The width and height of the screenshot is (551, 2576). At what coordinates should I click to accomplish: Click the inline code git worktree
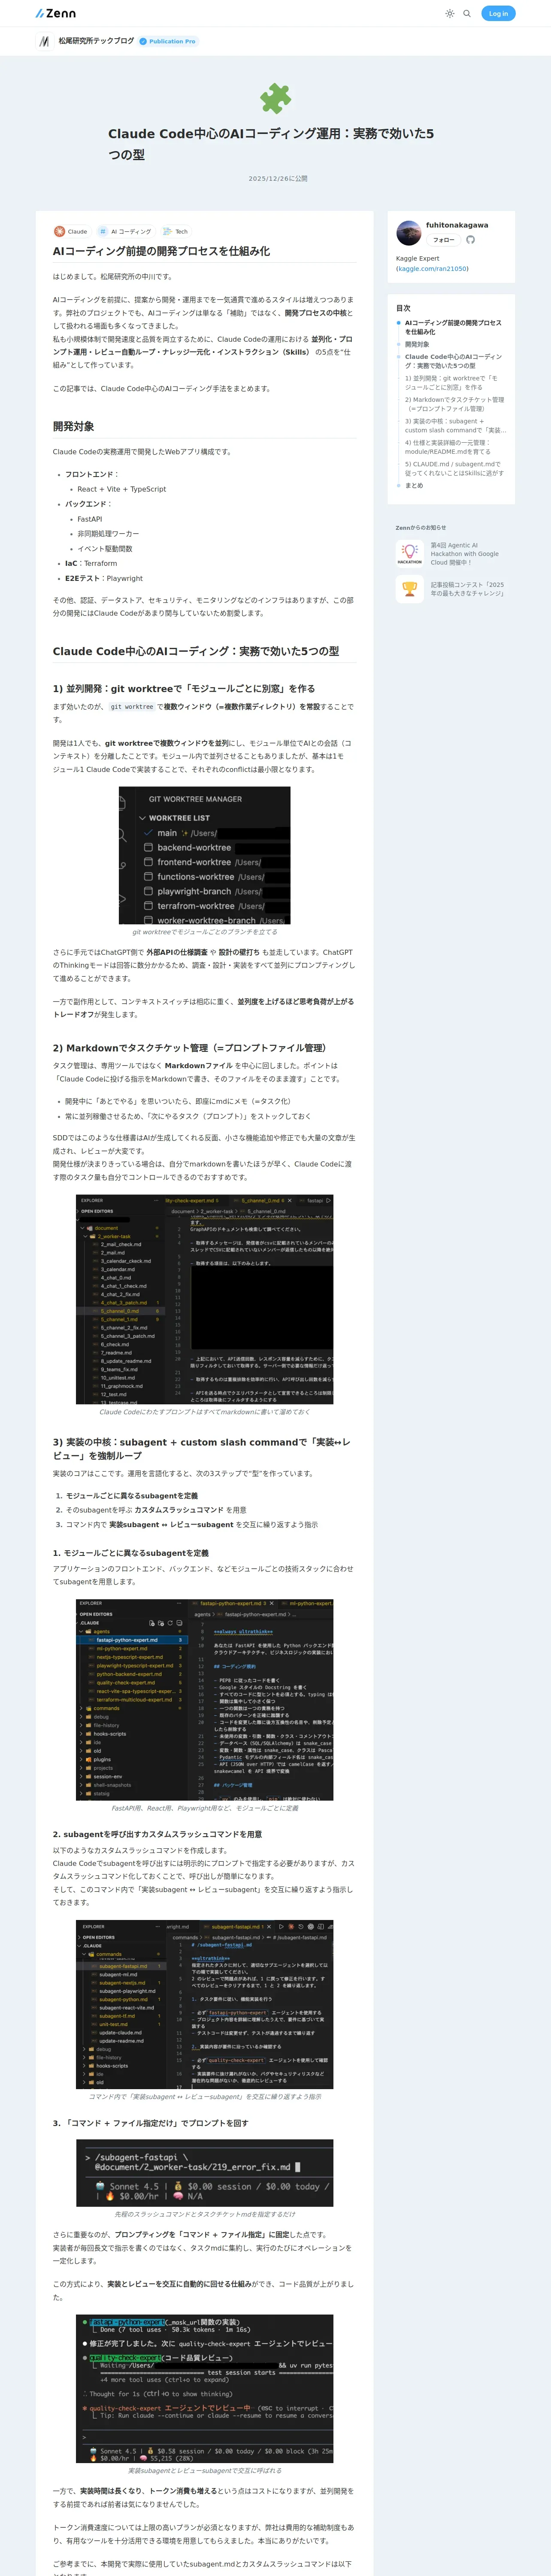tap(132, 707)
